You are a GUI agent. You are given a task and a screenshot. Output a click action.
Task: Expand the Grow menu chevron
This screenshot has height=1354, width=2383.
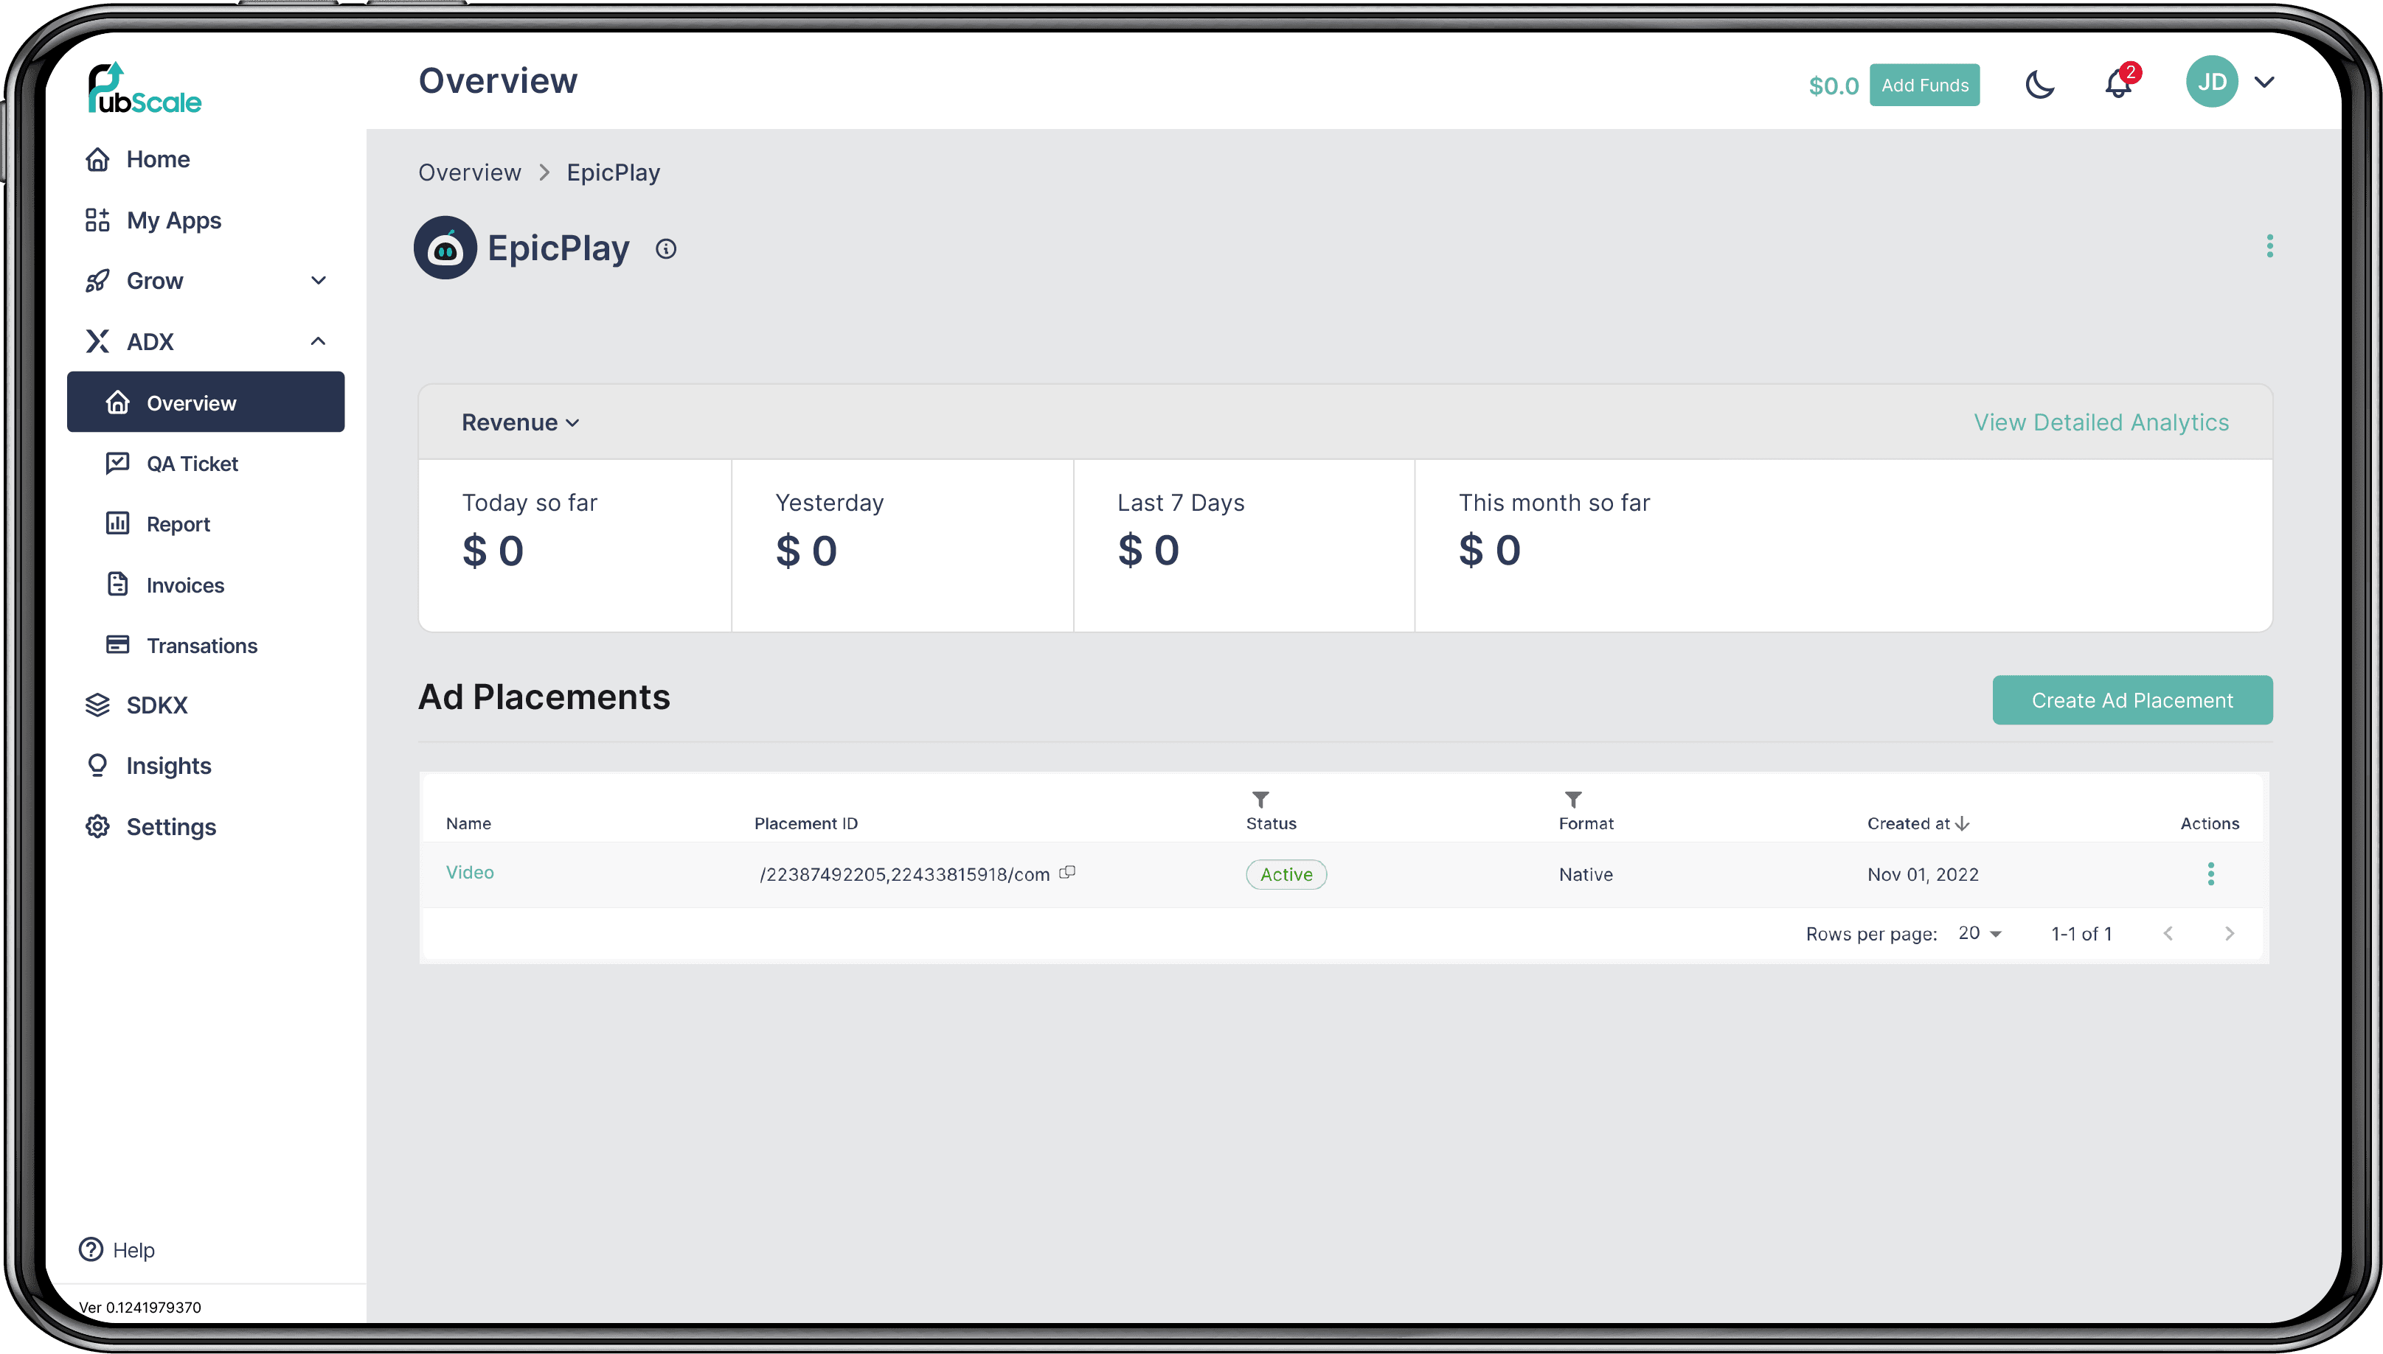pyautogui.click(x=318, y=281)
